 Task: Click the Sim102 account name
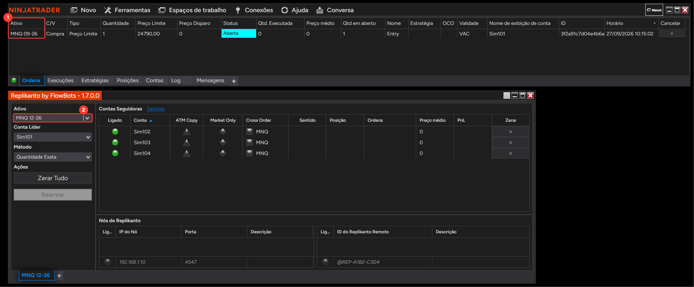(x=142, y=132)
